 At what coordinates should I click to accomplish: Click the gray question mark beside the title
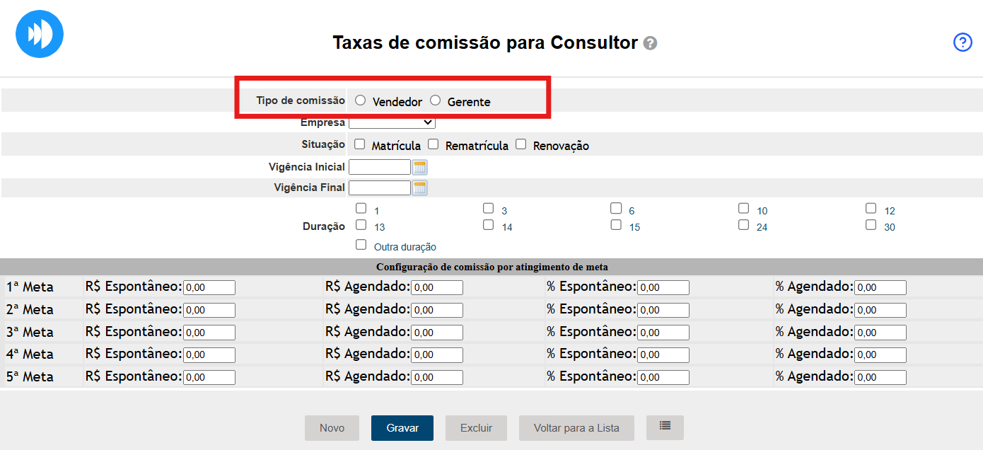(650, 43)
